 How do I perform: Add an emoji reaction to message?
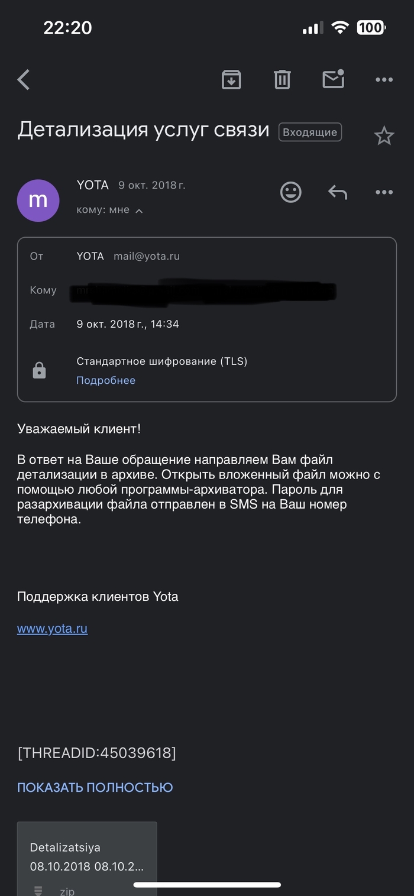(x=290, y=192)
